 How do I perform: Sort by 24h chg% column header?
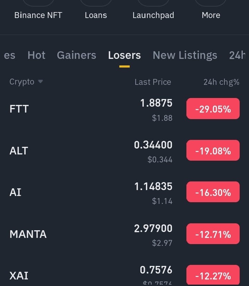tap(221, 82)
